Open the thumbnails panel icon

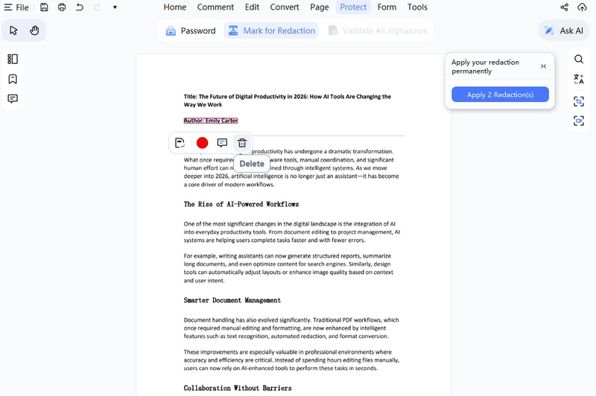(x=13, y=60)
